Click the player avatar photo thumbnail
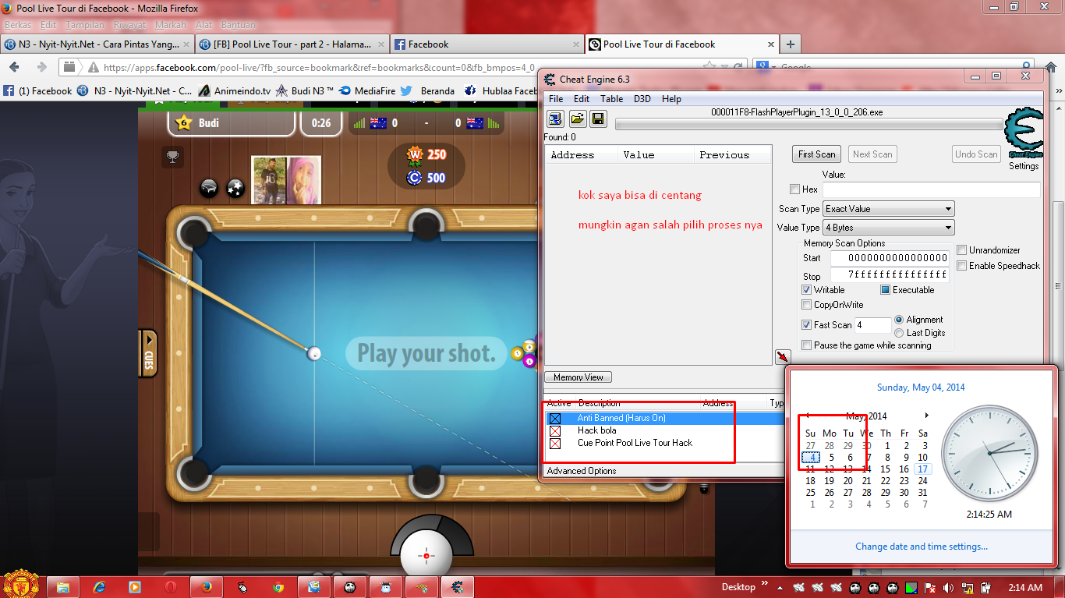 285,180
